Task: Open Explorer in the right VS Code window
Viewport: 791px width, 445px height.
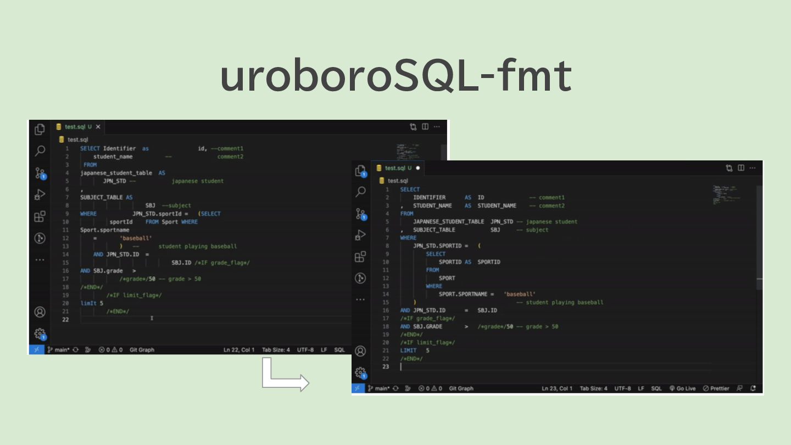Action: point(361,170)
